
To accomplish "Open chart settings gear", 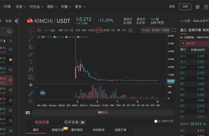I will point(130,30).
